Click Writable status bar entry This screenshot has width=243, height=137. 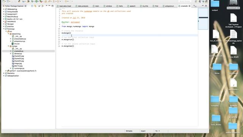pos(129,131)
